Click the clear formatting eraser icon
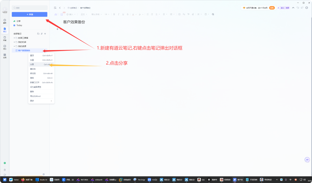This screenshot has height=183, width=312. 193,14
